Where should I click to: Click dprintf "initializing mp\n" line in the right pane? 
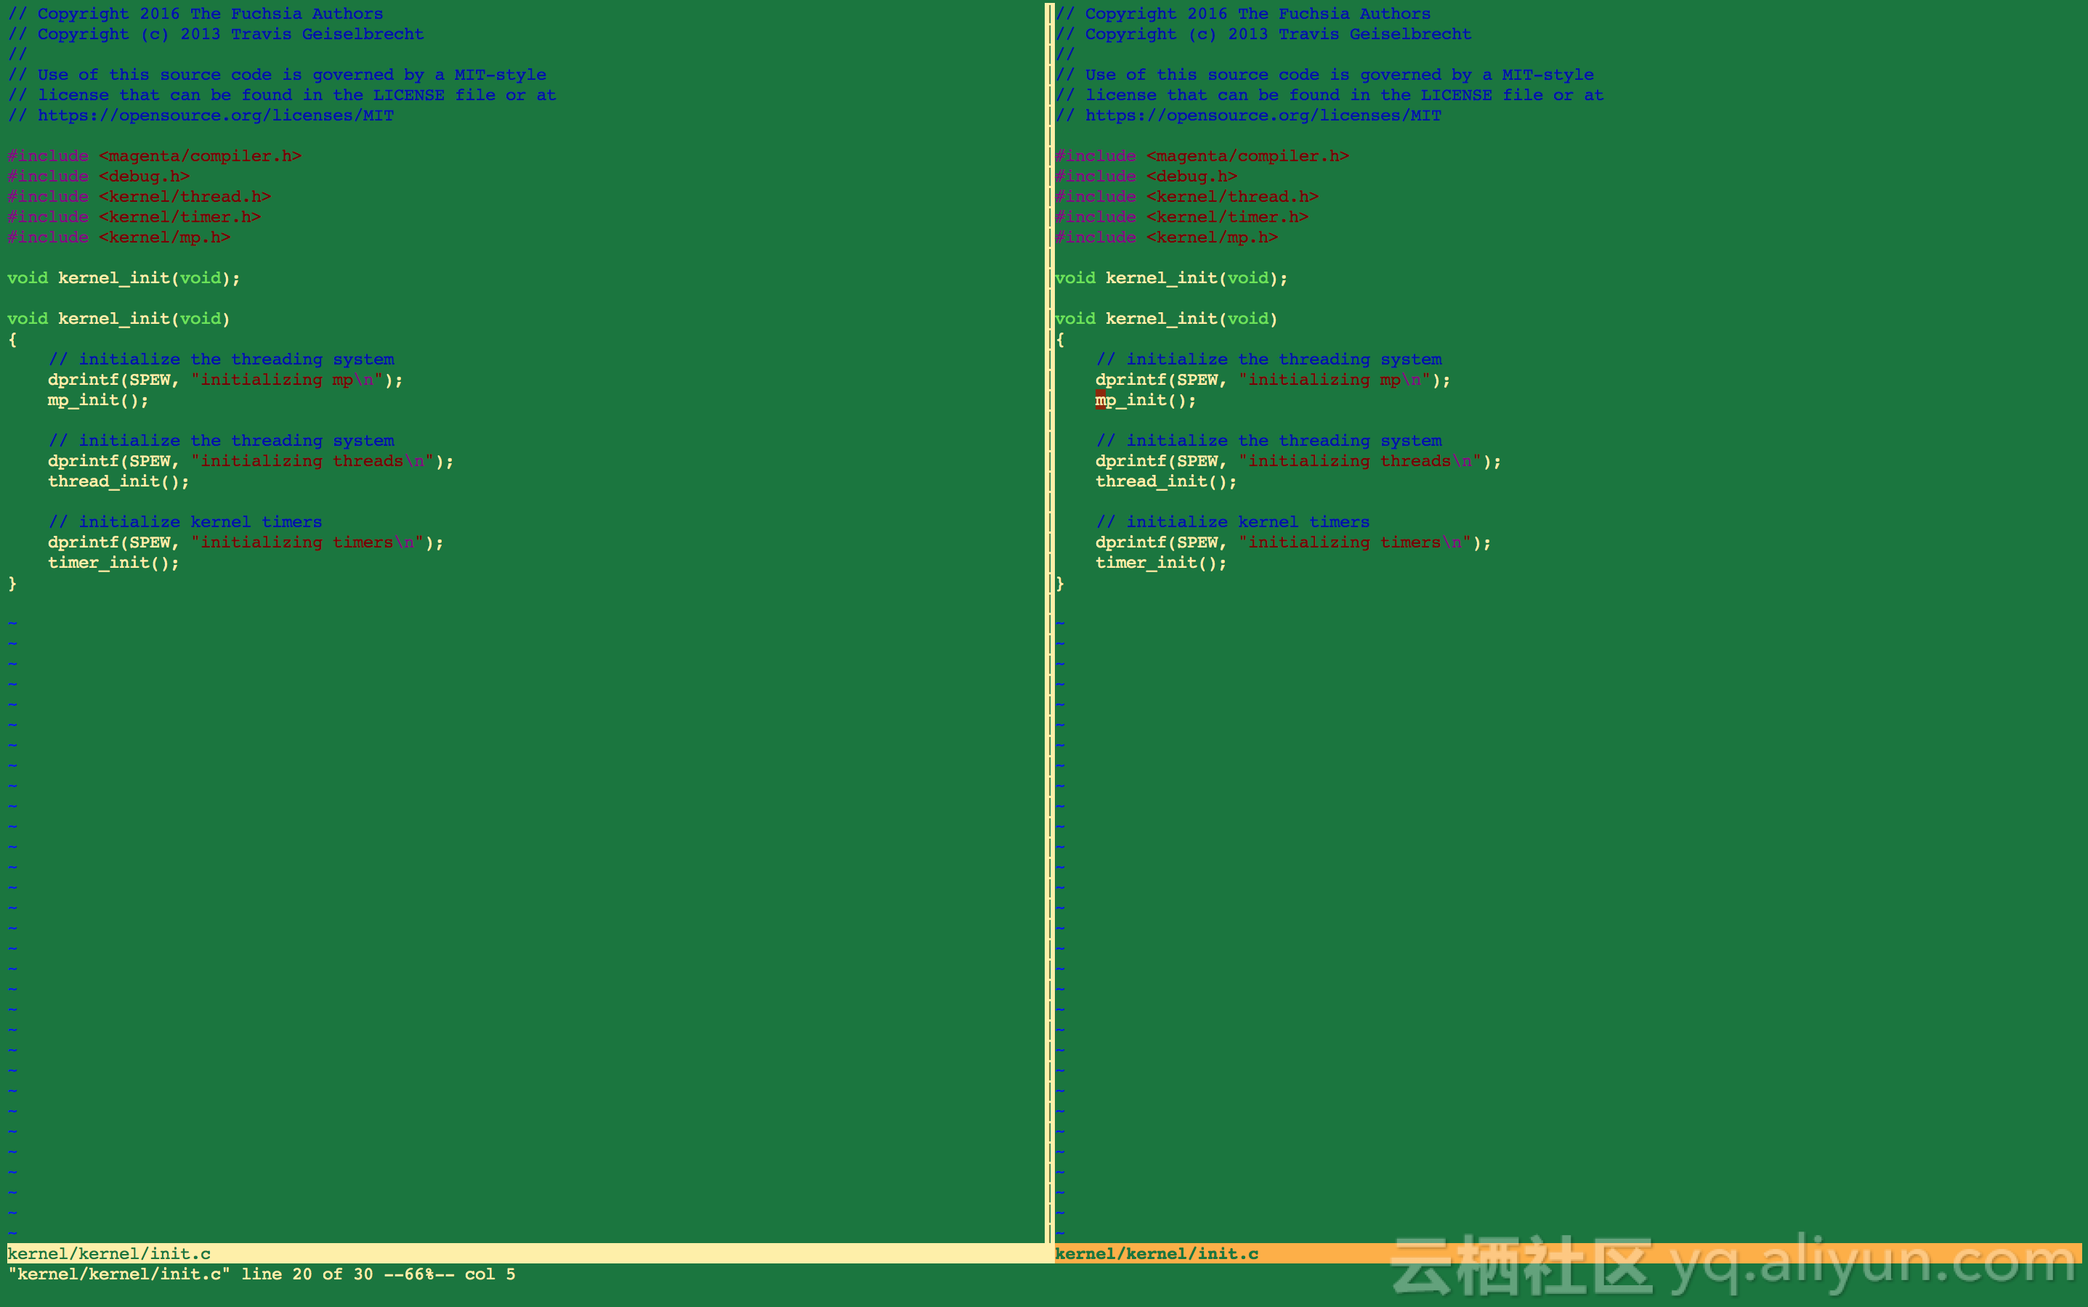1272,380
